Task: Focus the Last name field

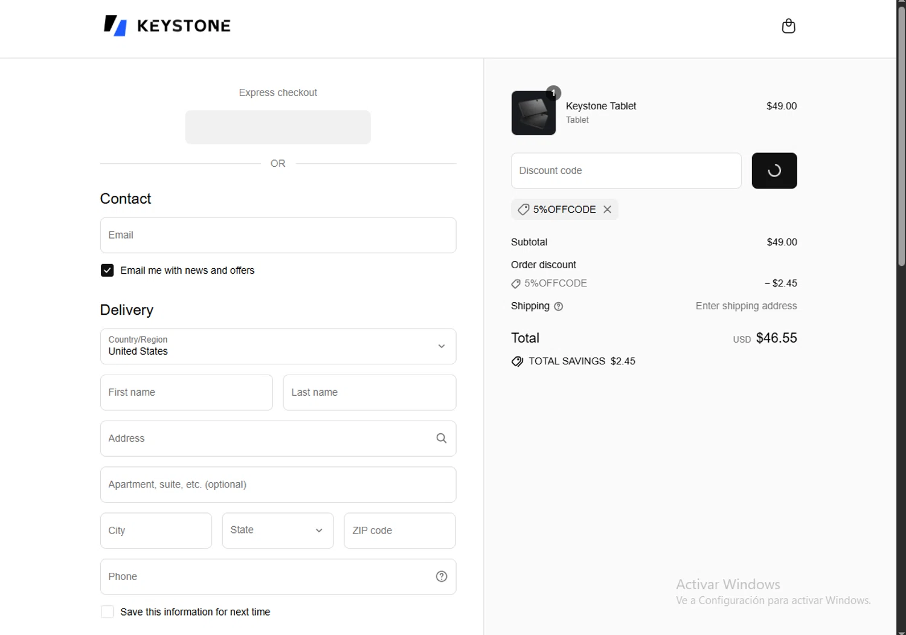Action: (369, 392)
